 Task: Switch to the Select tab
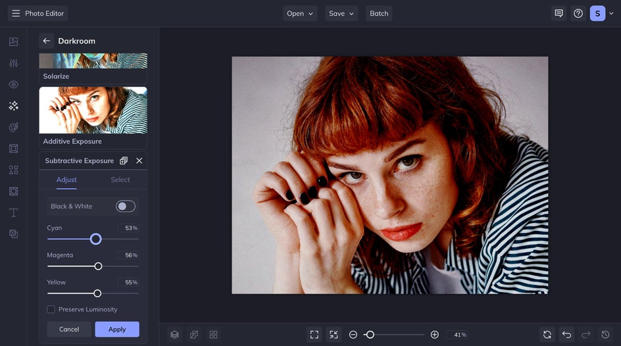tap(120, 180)
